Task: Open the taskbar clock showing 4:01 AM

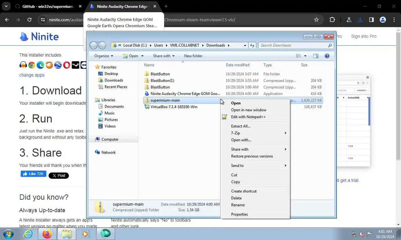Action: [x=385, y=234]
